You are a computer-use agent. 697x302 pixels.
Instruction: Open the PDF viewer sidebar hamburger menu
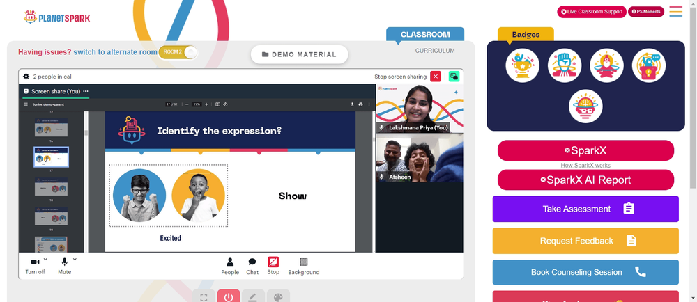pyautogui.click(x=25, y=104)
